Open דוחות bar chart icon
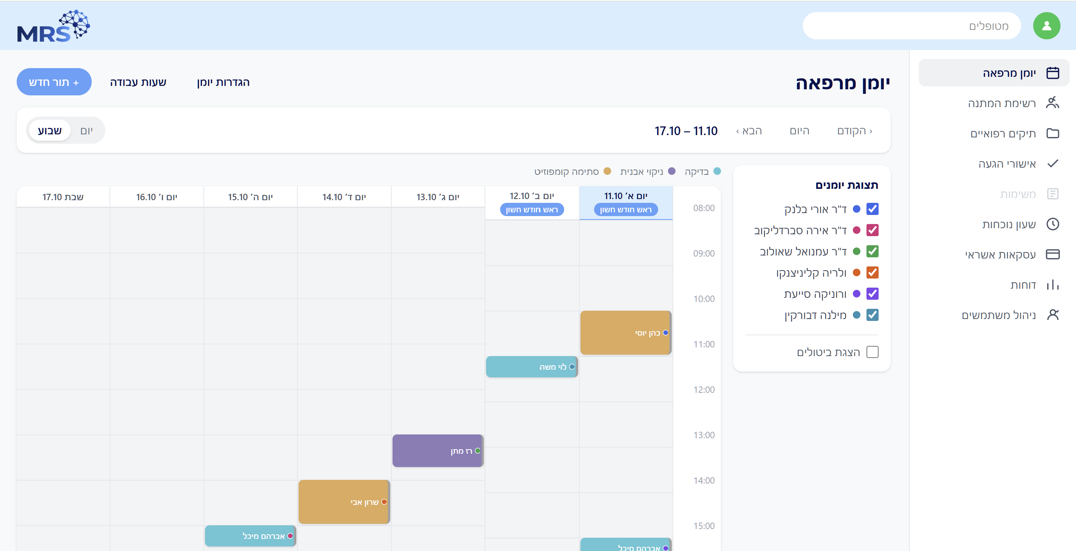Image resolution: width=1076 pixels, height=551 pixels. click(1053, 285)
